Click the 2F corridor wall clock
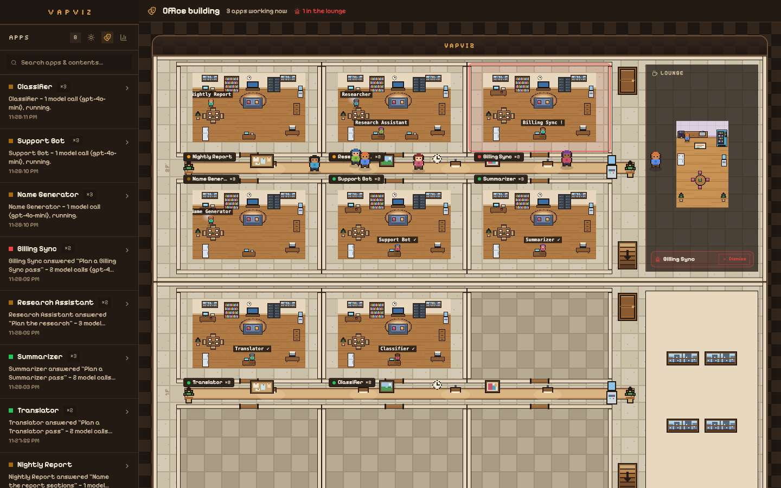 point(437,158)
